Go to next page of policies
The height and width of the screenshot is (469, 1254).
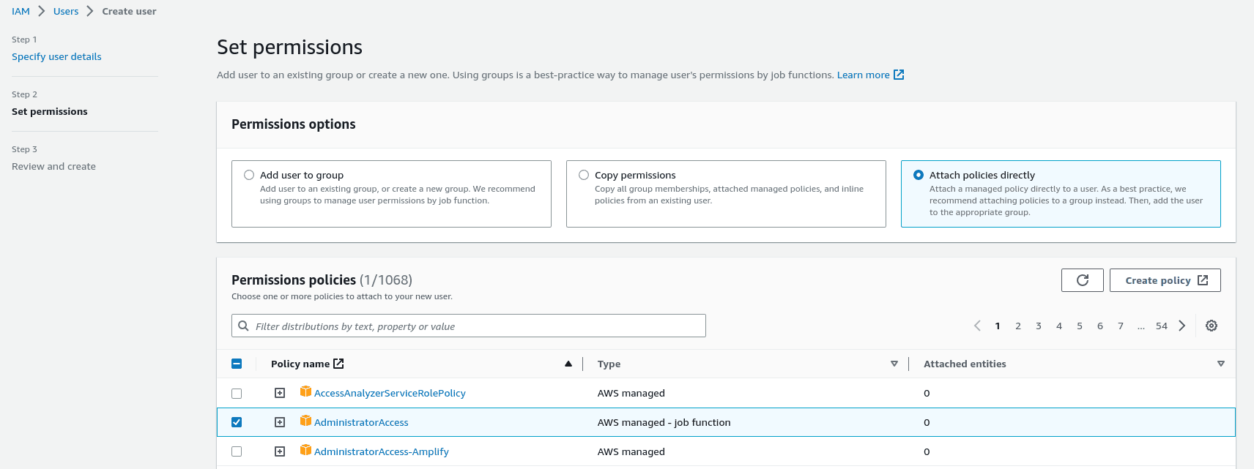1181,326
